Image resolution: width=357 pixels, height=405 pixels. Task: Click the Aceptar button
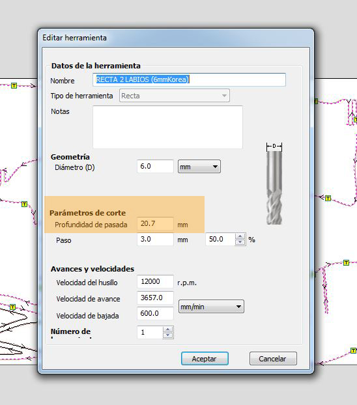click(205, 359)
